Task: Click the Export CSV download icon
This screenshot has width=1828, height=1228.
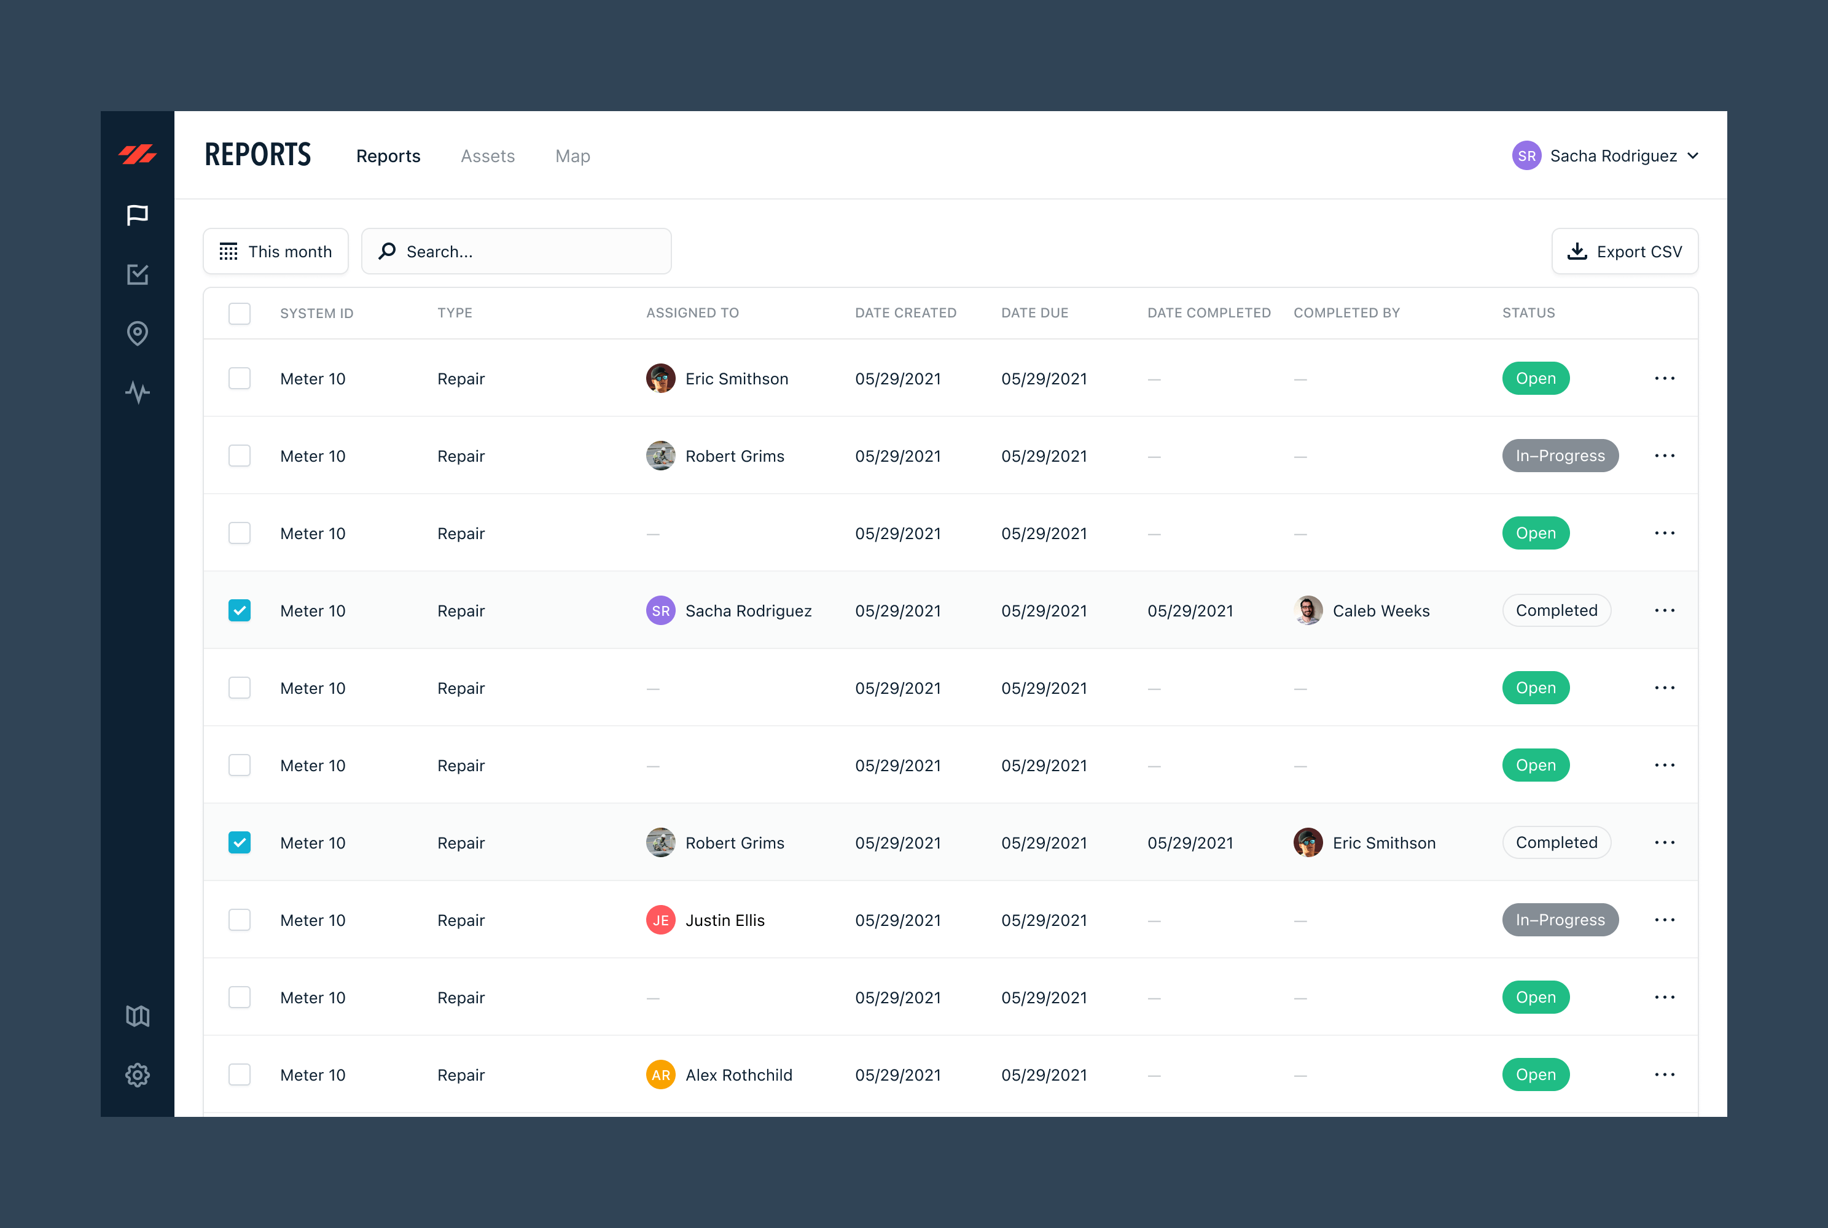Action: [x=1577, y=251]
